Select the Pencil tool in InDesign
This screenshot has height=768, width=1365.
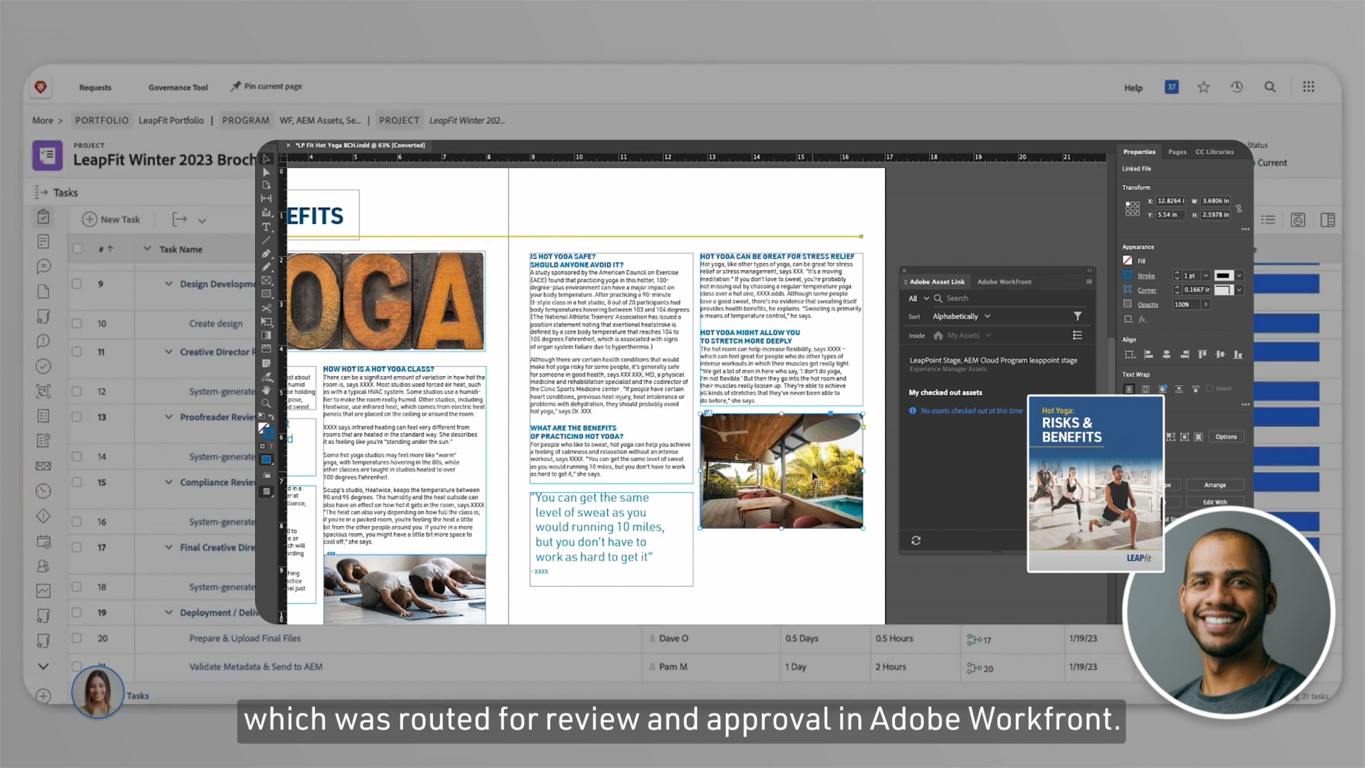pyautogui.click(x=266, y=267)
